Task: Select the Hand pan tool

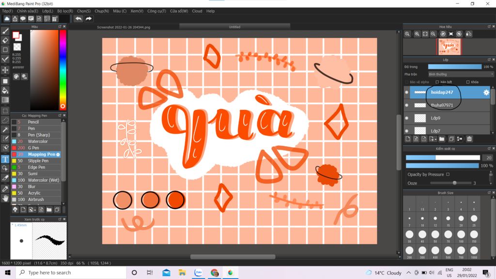Action: click(5, 198)
